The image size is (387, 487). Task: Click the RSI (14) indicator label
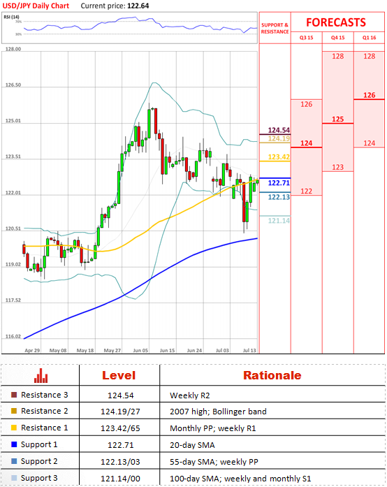(x=11, y=17)
